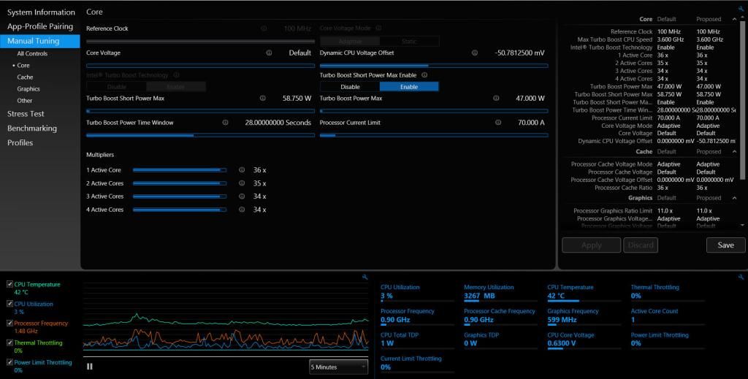Uncheck Thermal Throttling legend checkbox
748x379 pixels.
10,342
